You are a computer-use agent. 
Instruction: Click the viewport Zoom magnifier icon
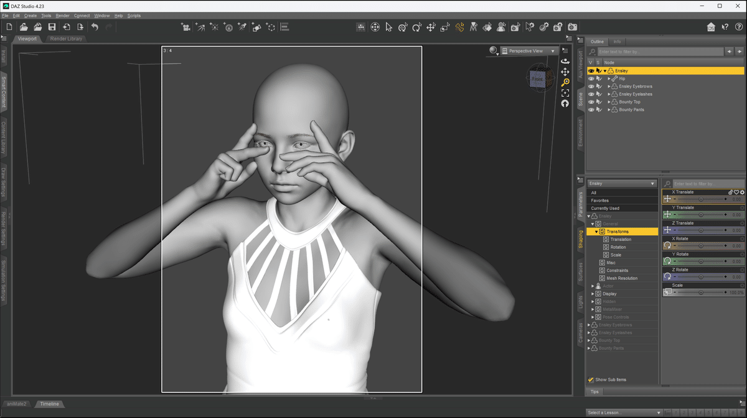565,83
